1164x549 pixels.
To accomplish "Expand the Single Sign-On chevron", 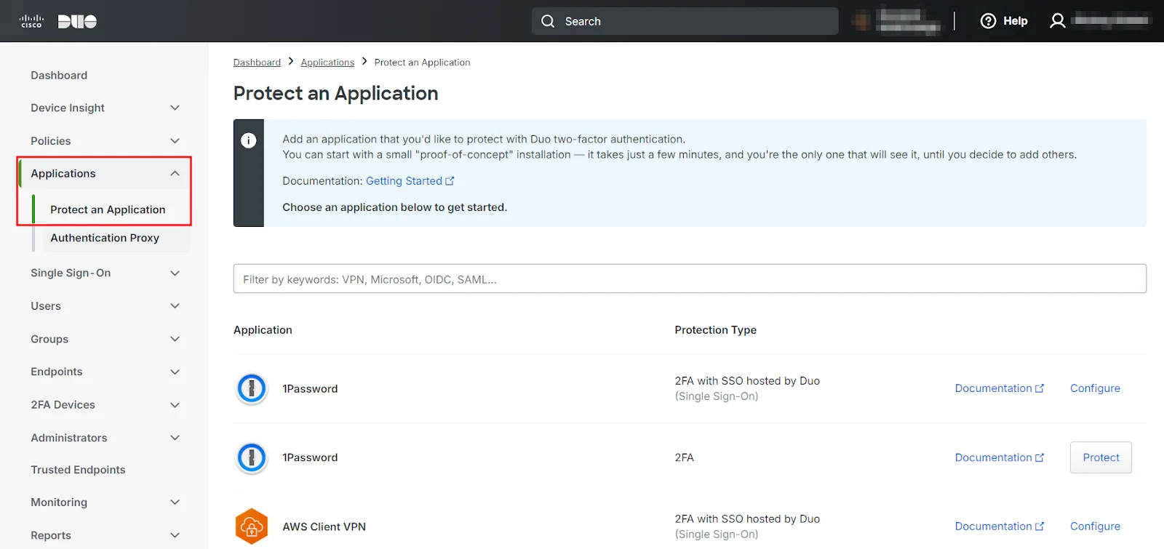I will [x=175, y=273].
